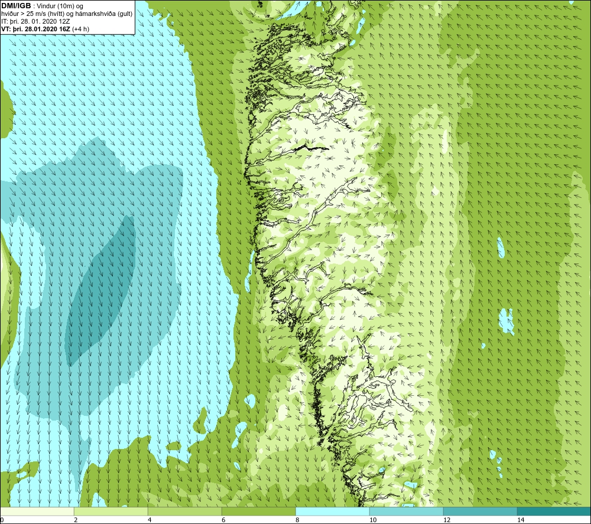
Task: Click the 'IT: þri. 28. 01. 2020 12Z' line
Action: click(x=35, y=21)
